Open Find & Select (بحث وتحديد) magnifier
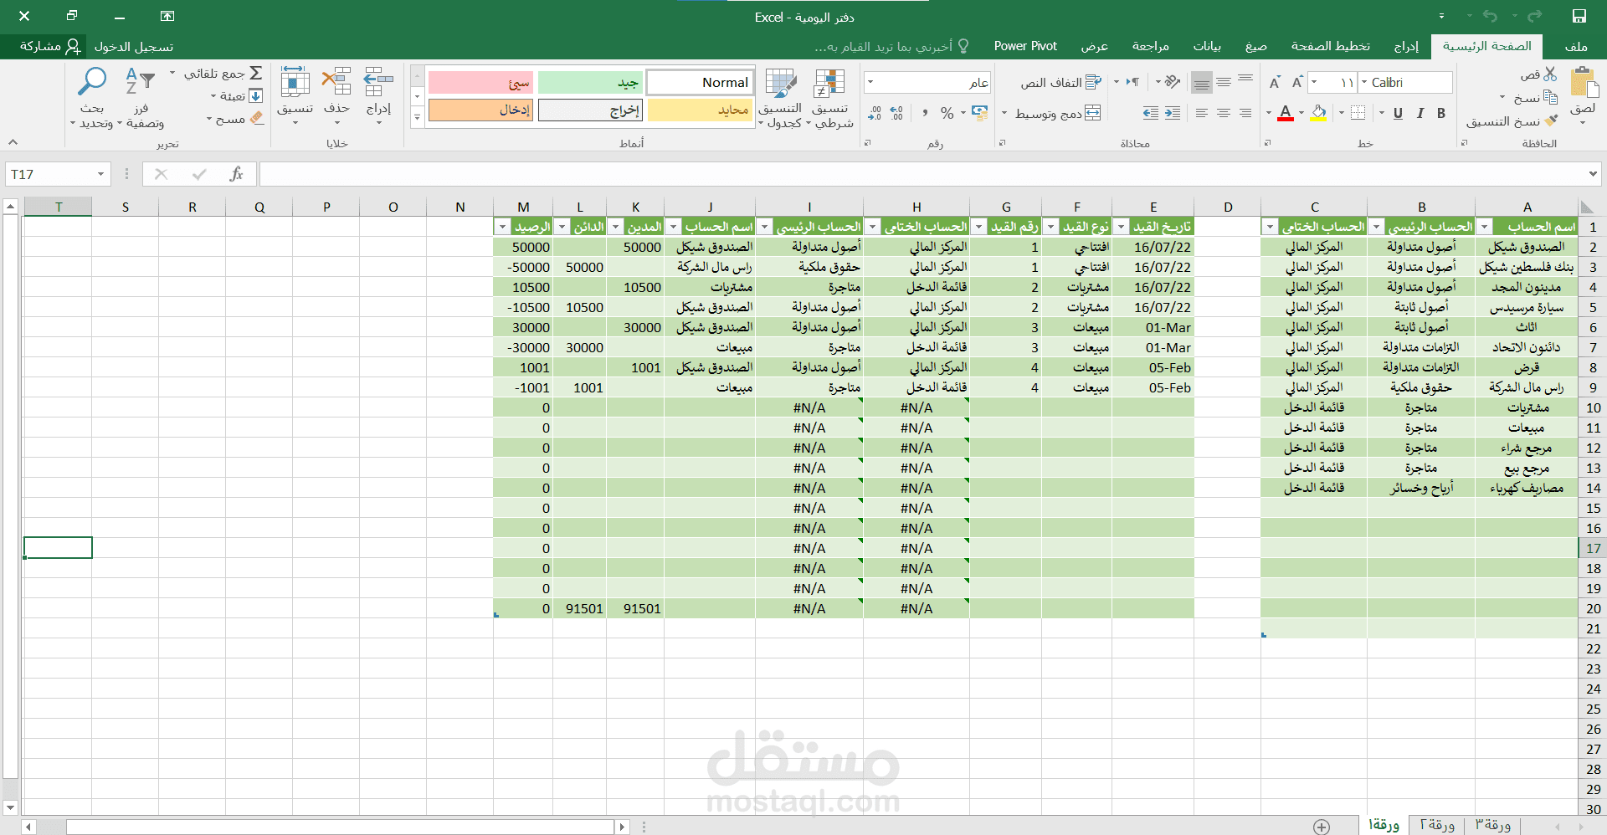 pos(92,82)
